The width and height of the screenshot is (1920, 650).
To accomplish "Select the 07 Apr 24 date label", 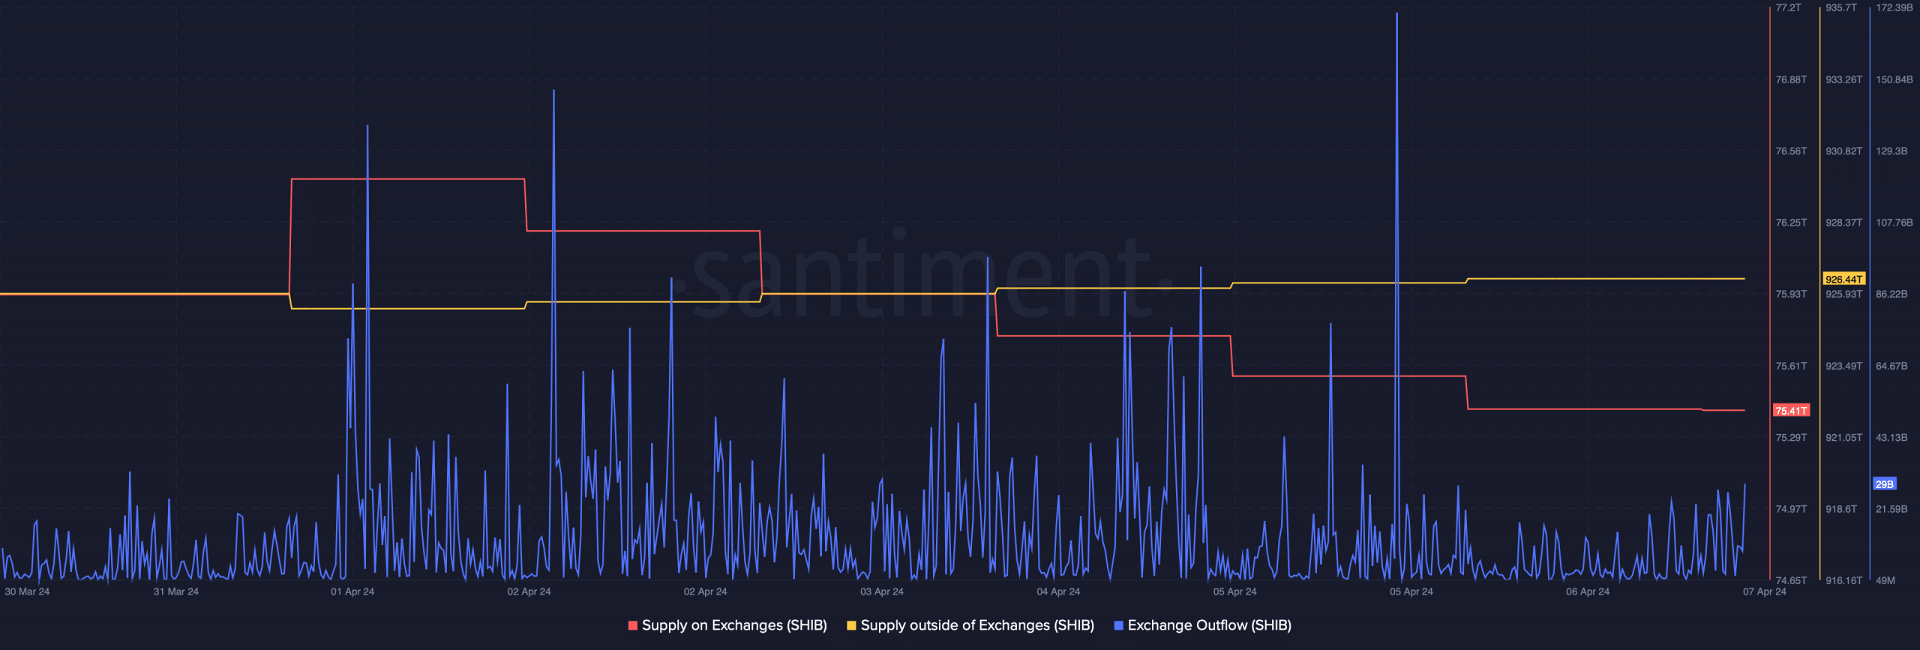I will pyautogui.click(x=1765, y=592).
